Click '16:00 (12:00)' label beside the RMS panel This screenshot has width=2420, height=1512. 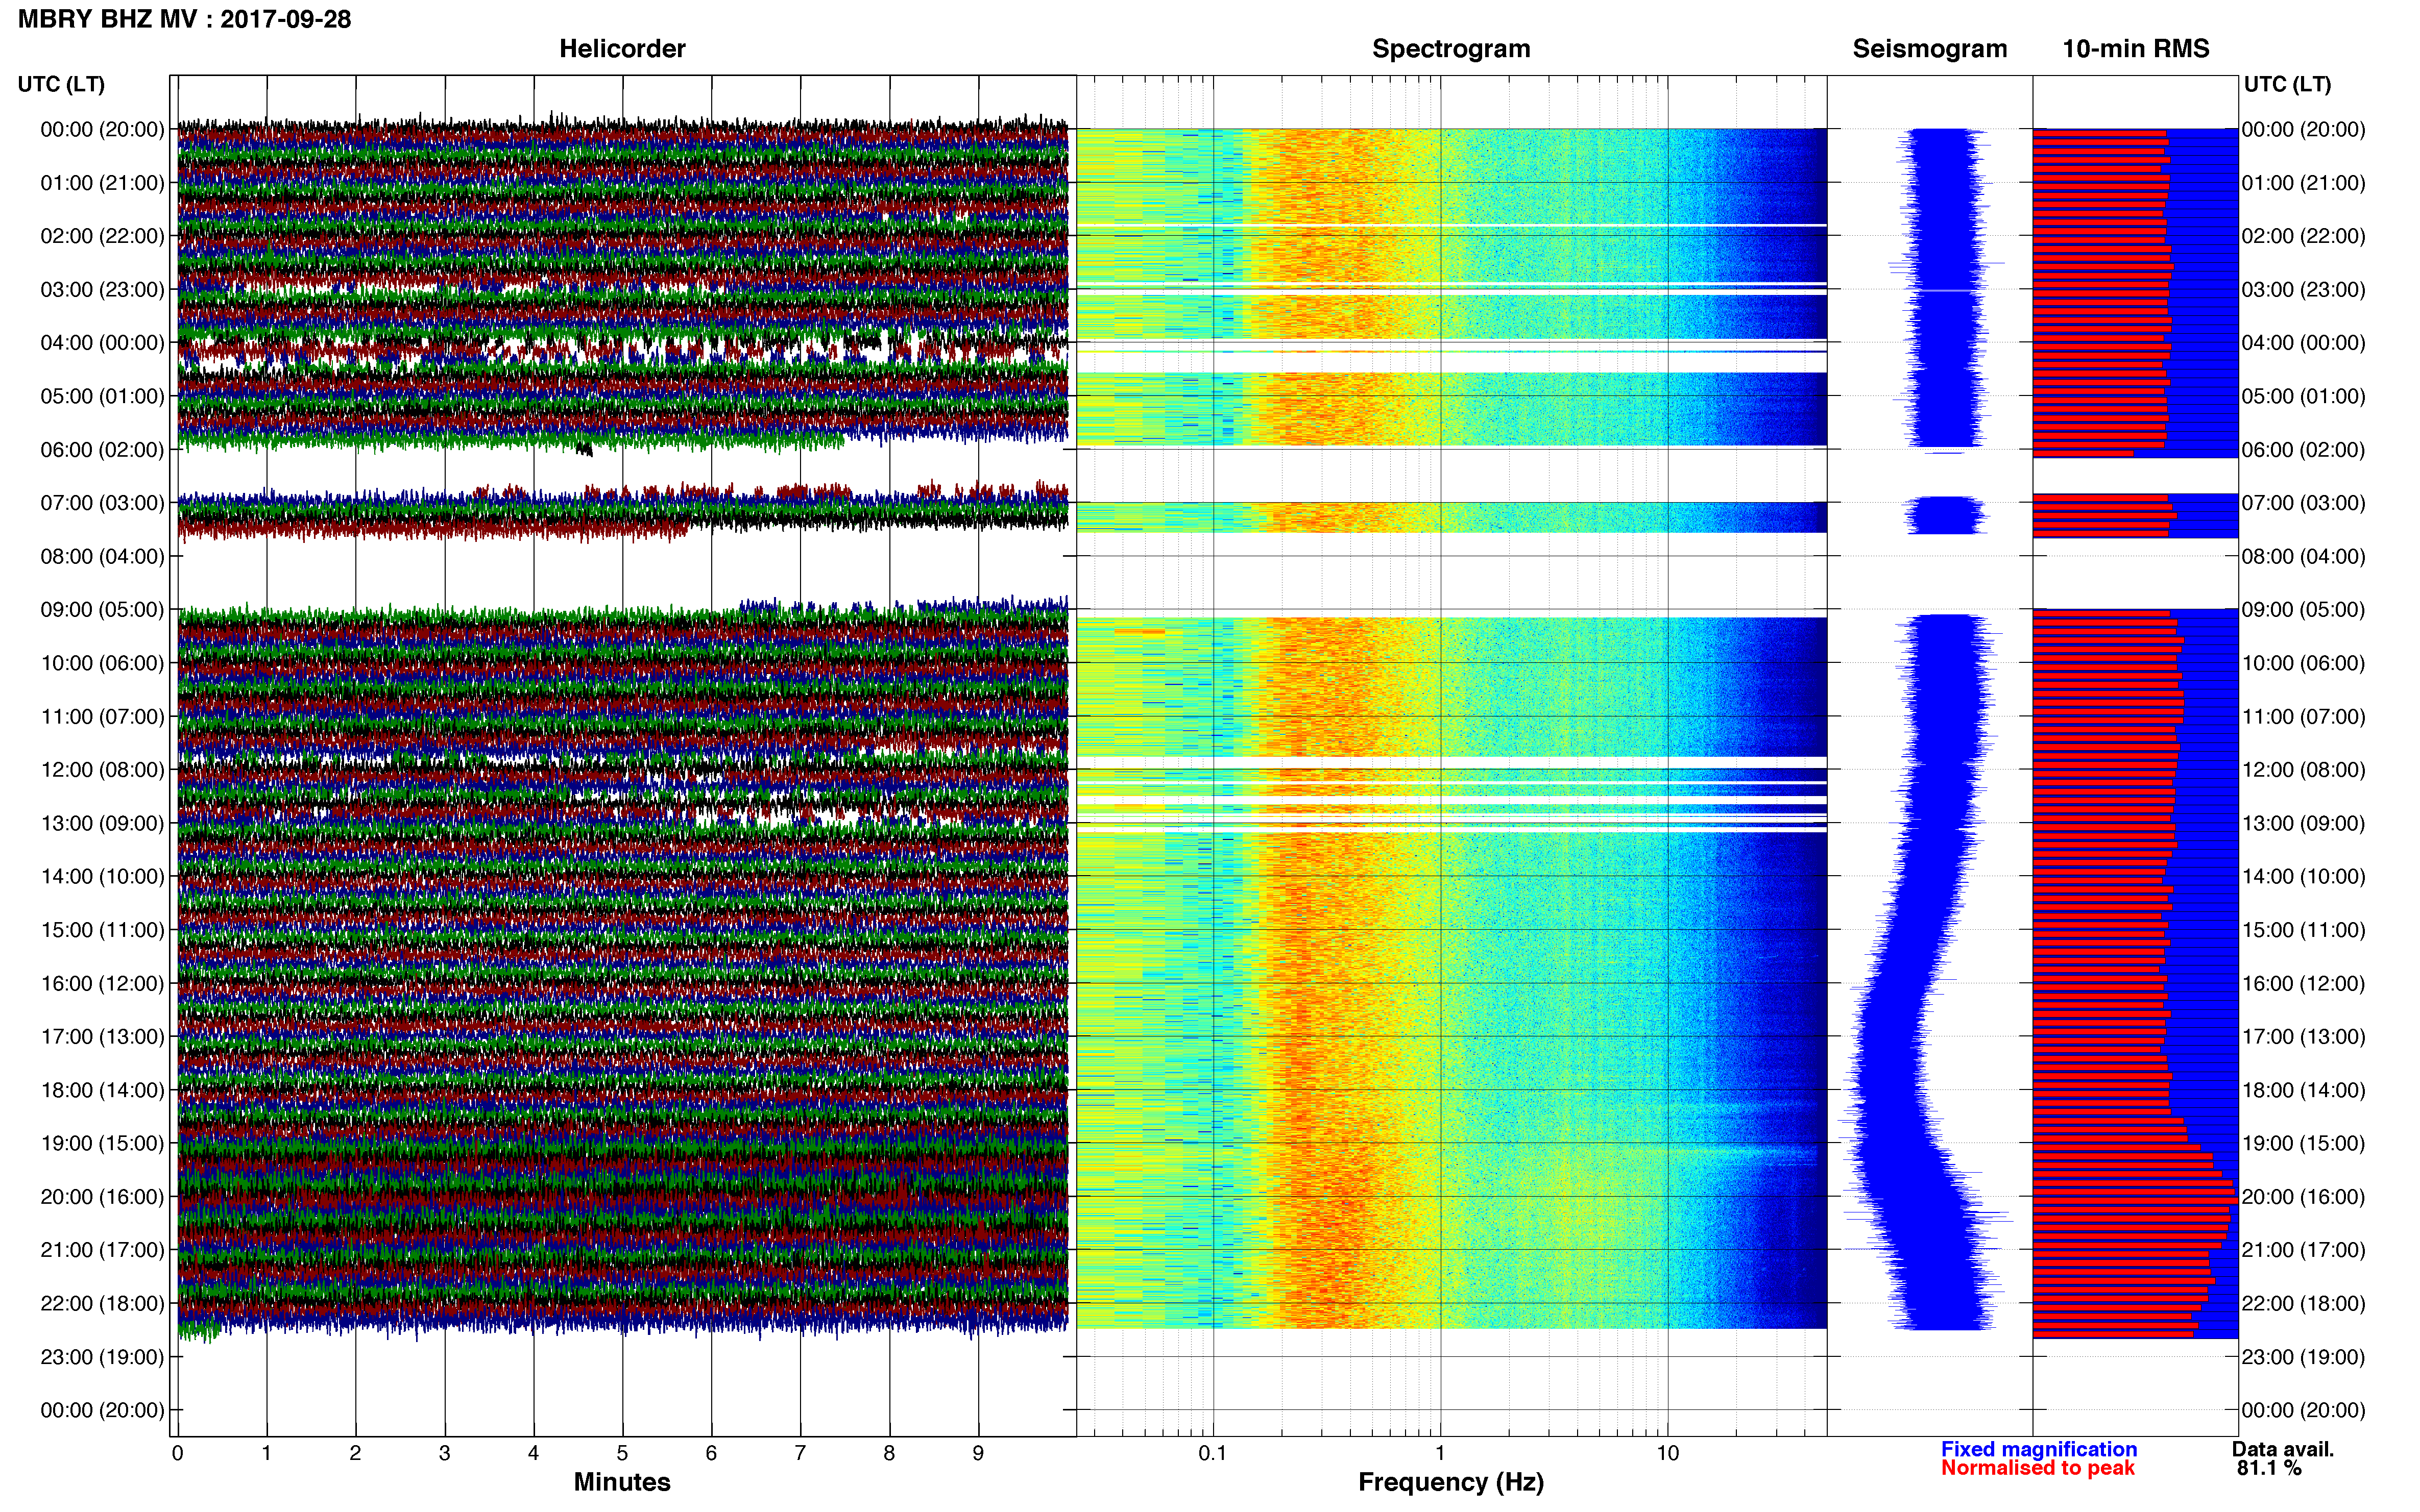(2304, 984)
